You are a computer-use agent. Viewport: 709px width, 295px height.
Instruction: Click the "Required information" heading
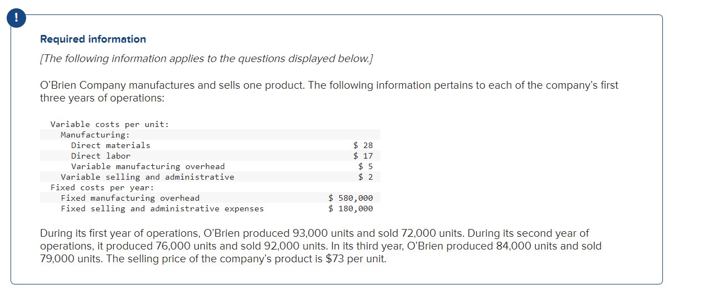pyautogui.click(x=93, y=39)
